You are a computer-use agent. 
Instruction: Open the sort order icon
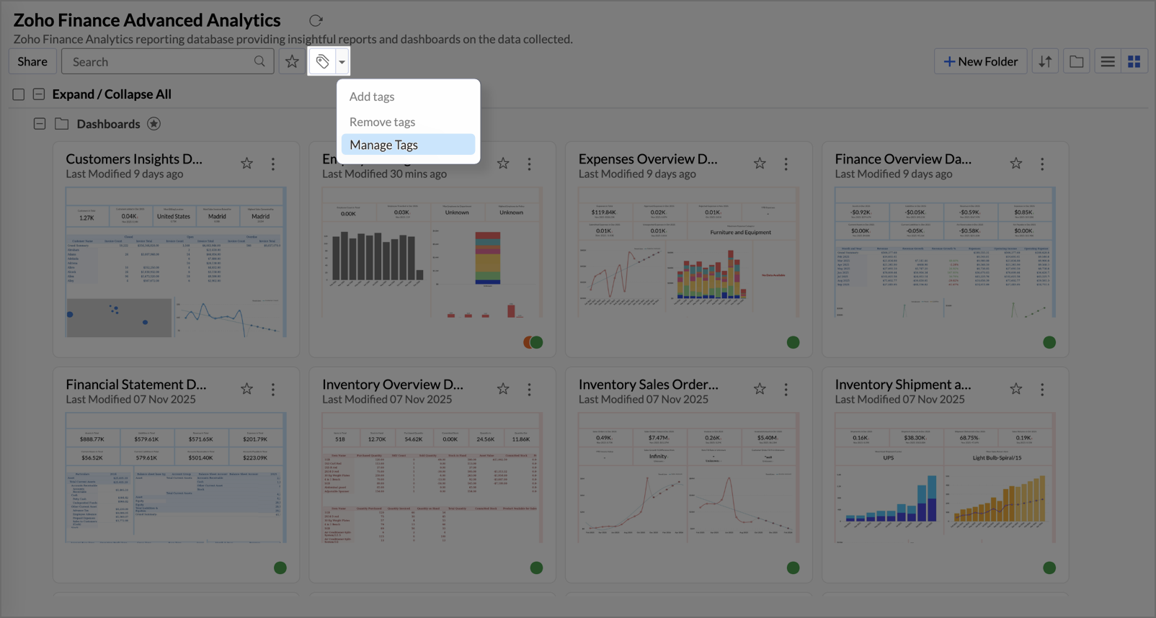1045,62
